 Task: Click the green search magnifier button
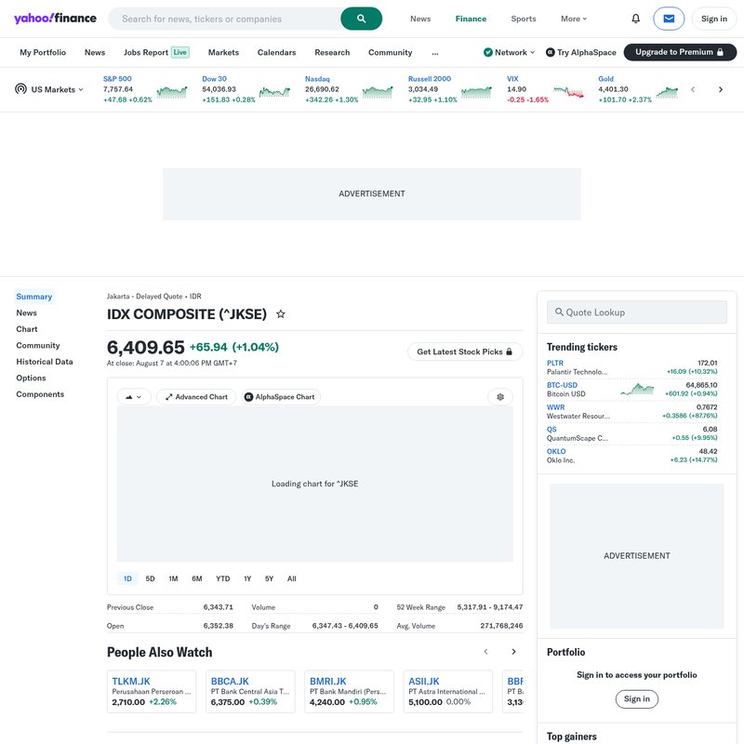[361, 19]
